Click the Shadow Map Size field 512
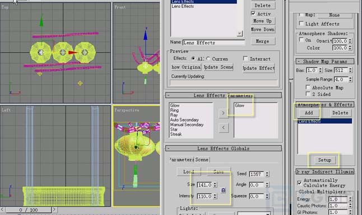 click(x=341, y=70)
